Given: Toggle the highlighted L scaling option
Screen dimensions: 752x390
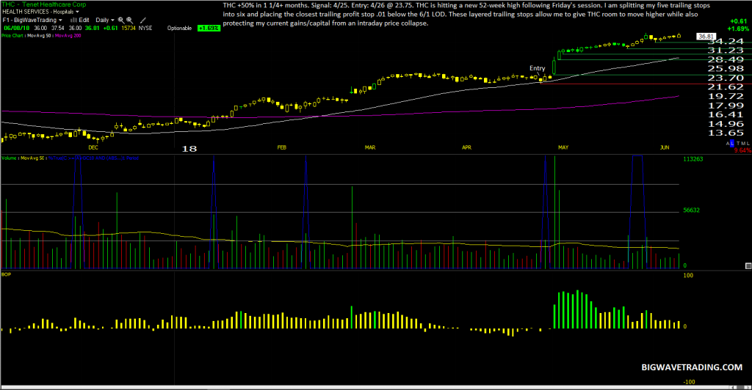Looking at the screenshot, I should (x=732, y=144).
